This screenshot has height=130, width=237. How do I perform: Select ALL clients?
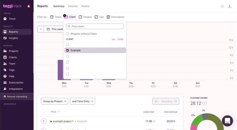tap(114, 39)
